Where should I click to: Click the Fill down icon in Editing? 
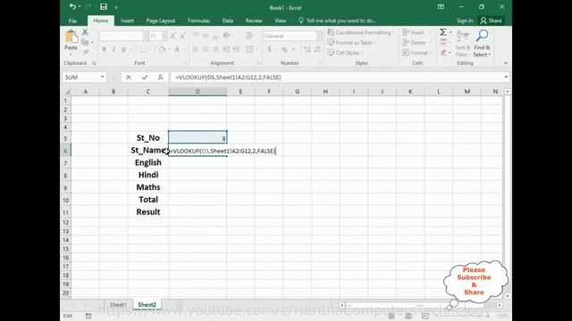443,43
